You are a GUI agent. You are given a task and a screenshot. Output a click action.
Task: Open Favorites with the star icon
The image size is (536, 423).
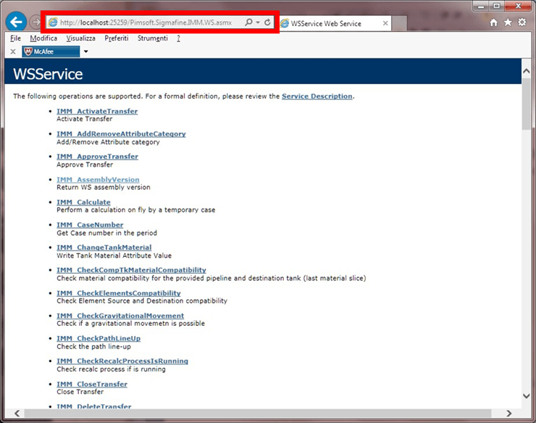click(508, 22)
